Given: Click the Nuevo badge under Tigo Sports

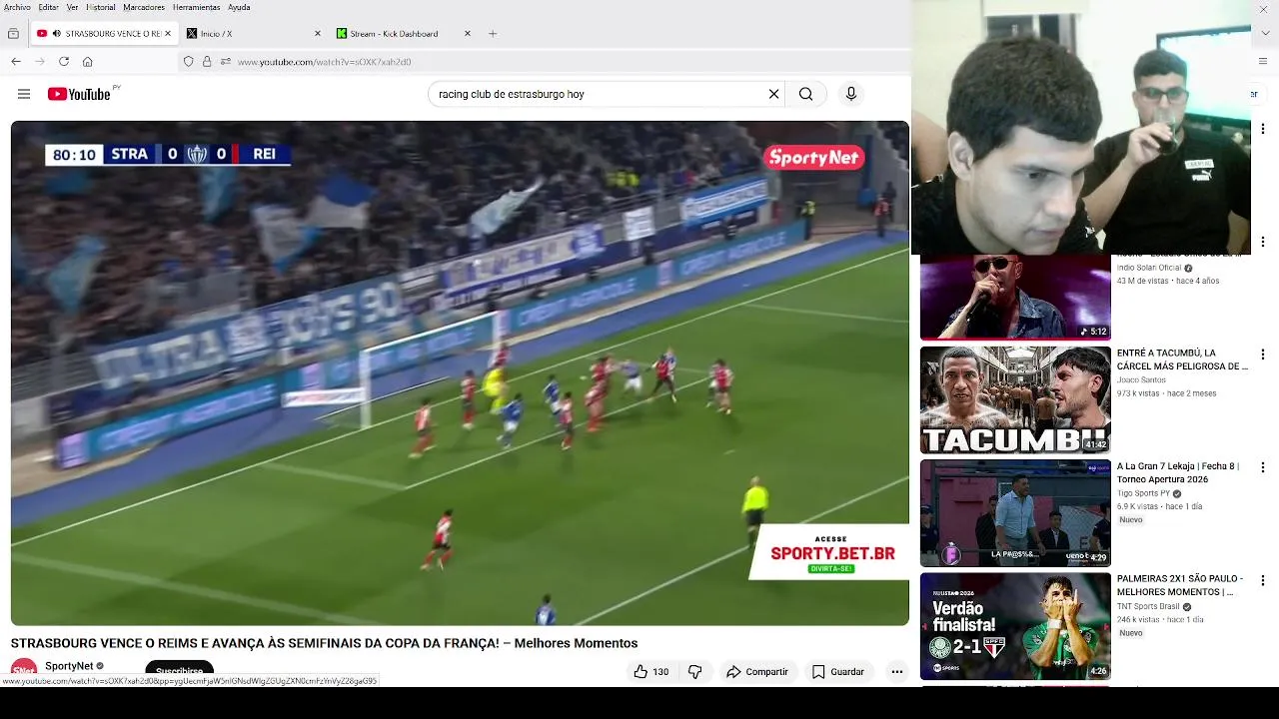Looking at the screenshot, I should [x=1130, y=520].
